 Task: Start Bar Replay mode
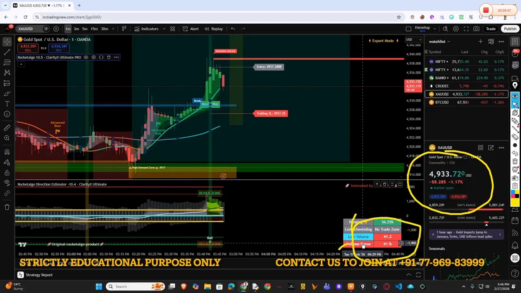click(x=213, y=29)
